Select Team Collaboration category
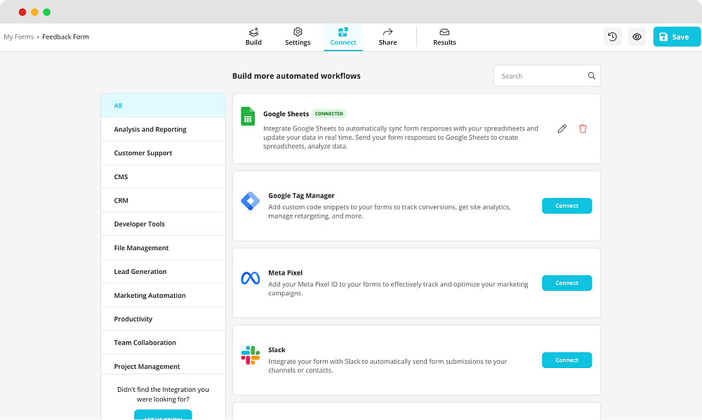702x420 pixels. point(163,343)
